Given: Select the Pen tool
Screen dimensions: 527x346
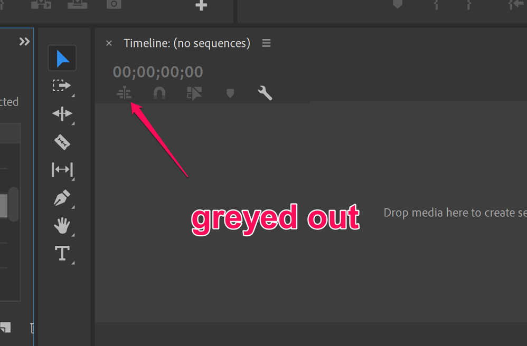Looking at the screenshot, I should [x=62, y=198].
